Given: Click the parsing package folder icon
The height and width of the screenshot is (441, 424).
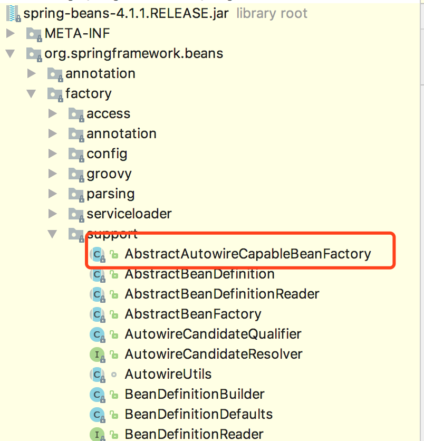Looking at the screenshot, I should 76,194.
